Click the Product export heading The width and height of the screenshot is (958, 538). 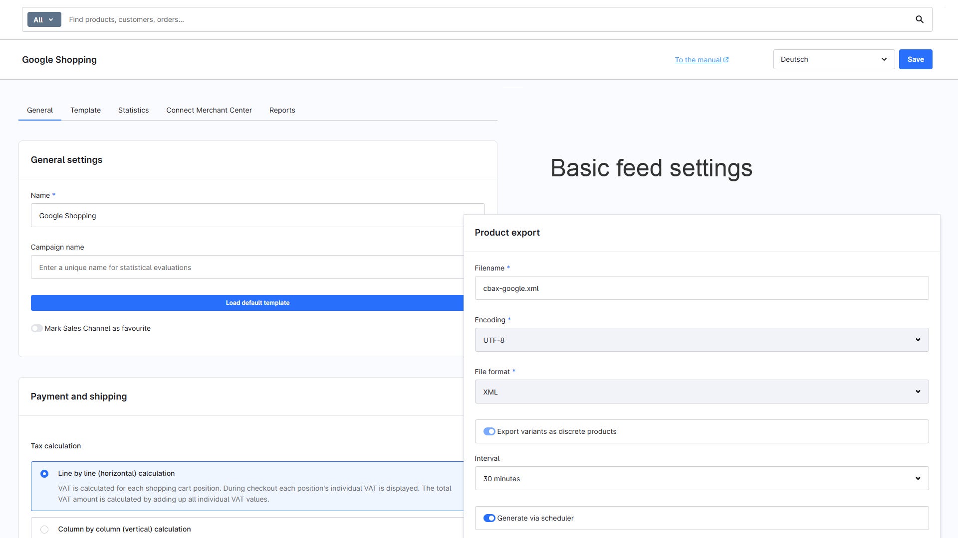(x=507, y=233)
